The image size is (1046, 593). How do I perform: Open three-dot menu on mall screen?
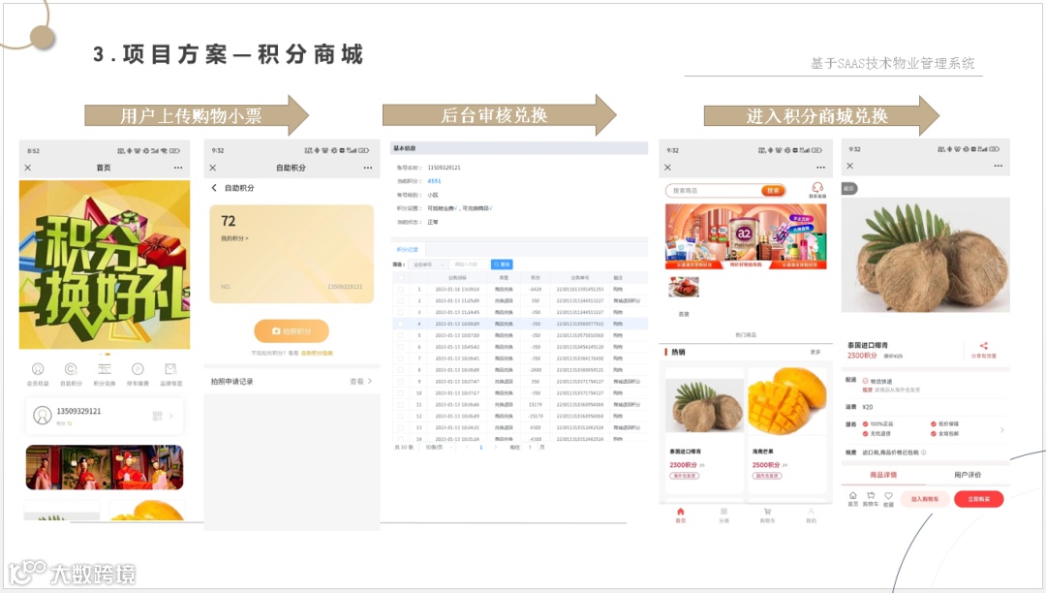[x=820, y=168]
